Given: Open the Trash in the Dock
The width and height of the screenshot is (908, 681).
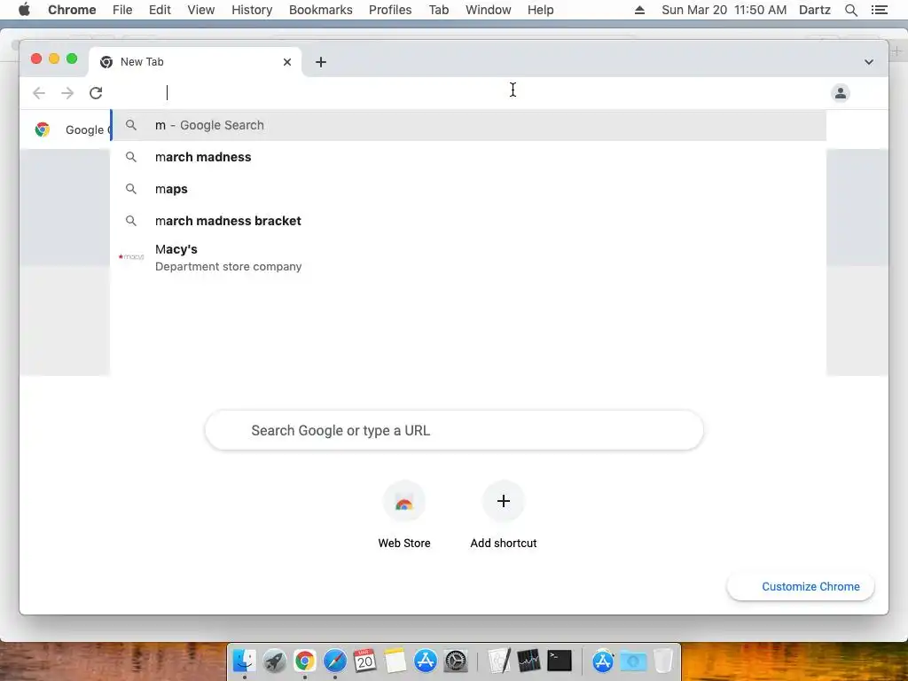Looking at the screenshot, I should [x=663, y=661].
